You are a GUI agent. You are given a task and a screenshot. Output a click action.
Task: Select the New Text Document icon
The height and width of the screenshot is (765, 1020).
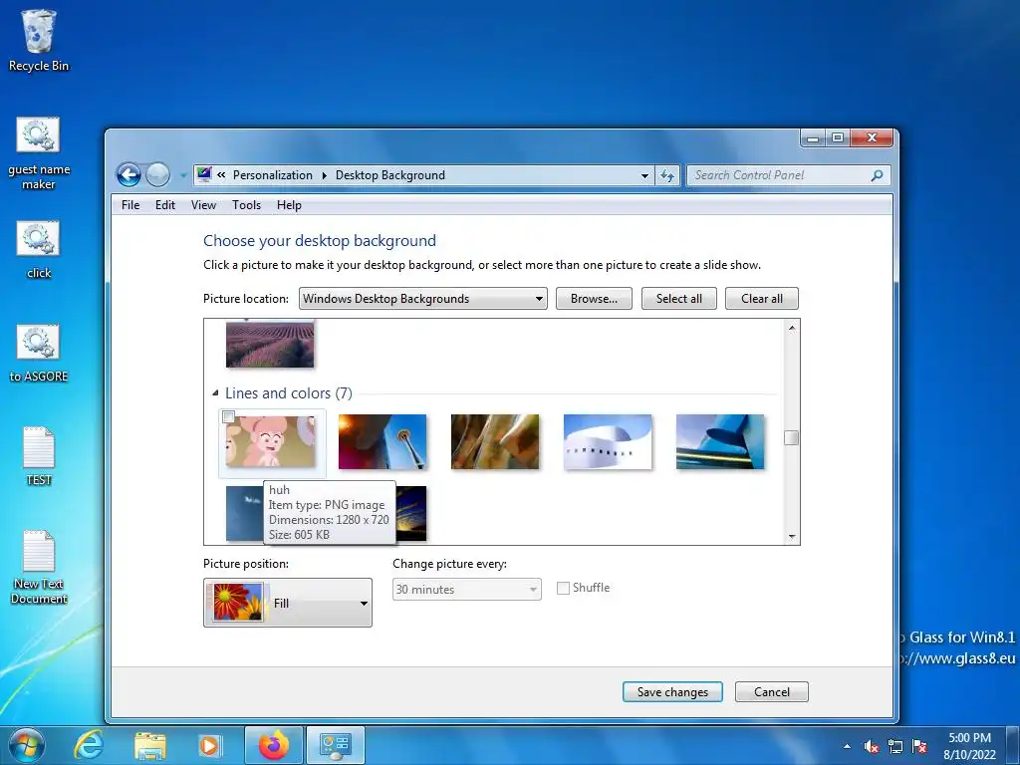(39, 567)
